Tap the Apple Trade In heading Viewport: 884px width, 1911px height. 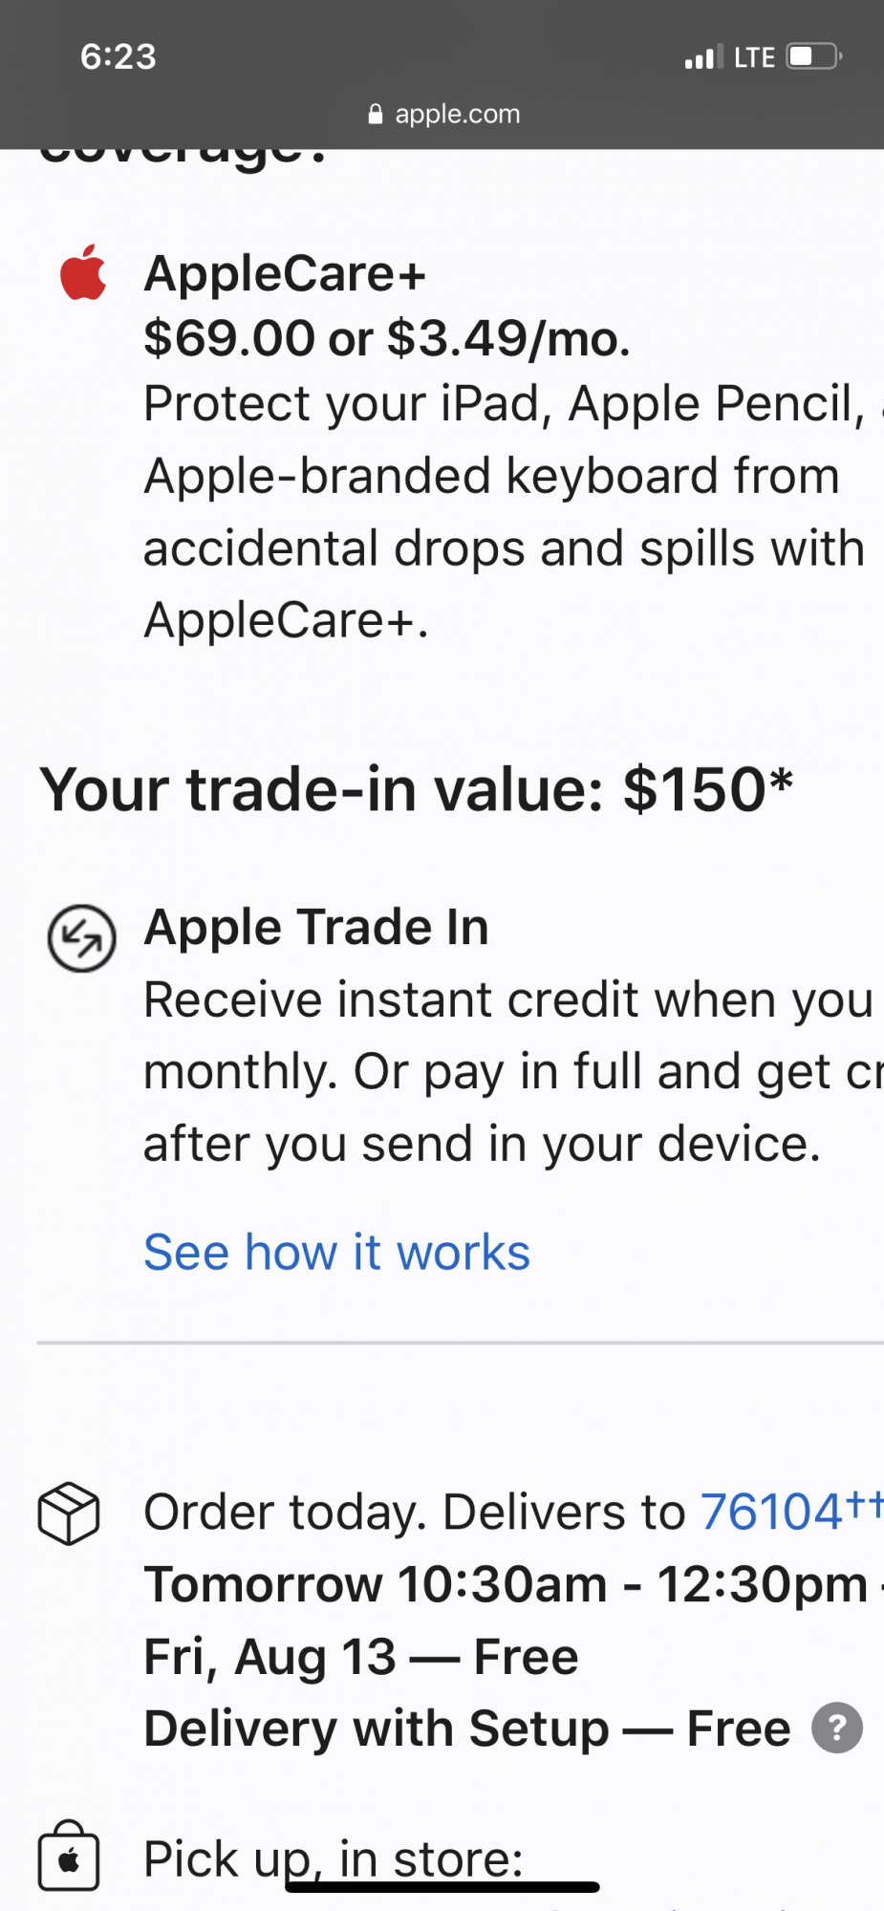[x=316, y=927]
